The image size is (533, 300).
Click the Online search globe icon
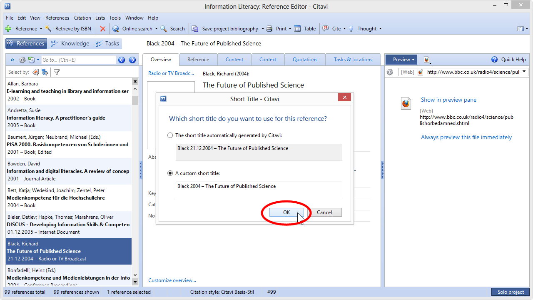(x=116, y=29)
